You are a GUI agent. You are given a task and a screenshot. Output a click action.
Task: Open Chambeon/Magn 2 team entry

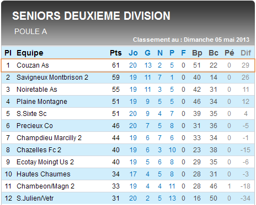[45, 186]
